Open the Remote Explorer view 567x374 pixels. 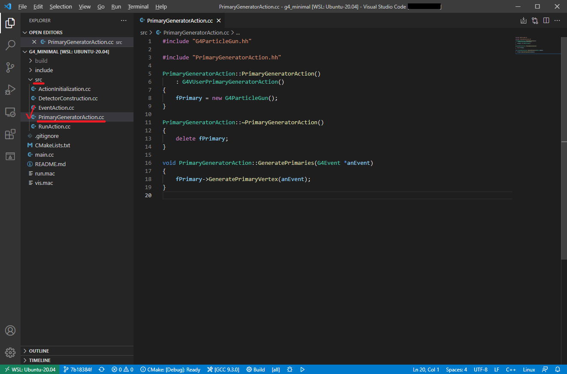(10, 112)
